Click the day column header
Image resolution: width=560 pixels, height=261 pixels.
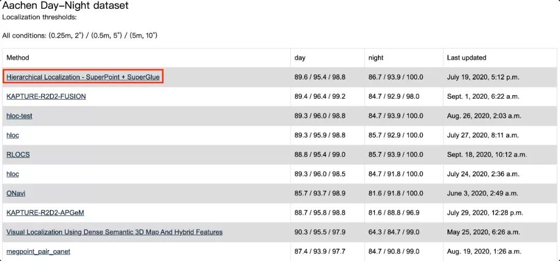tap(300, 58)
